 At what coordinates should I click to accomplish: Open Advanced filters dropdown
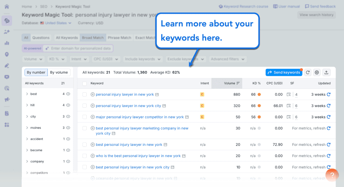tap(228, 59)
